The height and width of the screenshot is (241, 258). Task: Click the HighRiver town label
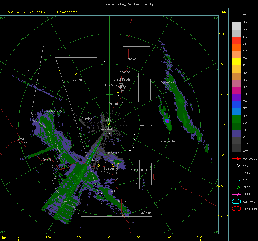pyautogui.click(x=119, y=201)
